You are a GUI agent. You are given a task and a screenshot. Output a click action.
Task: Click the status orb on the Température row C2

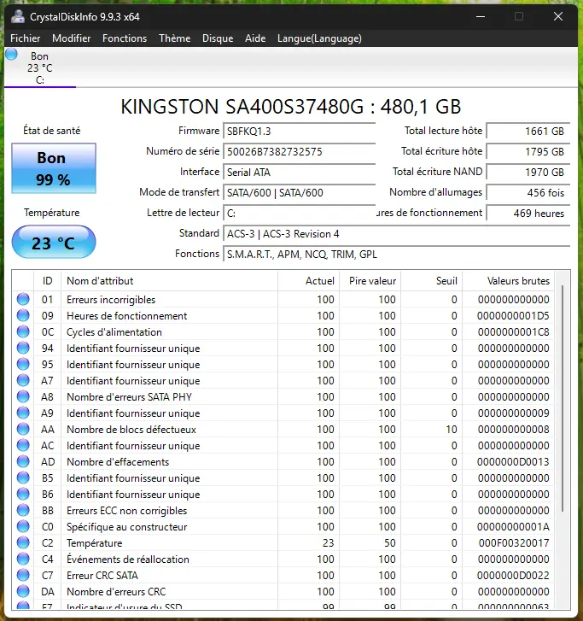23,542
